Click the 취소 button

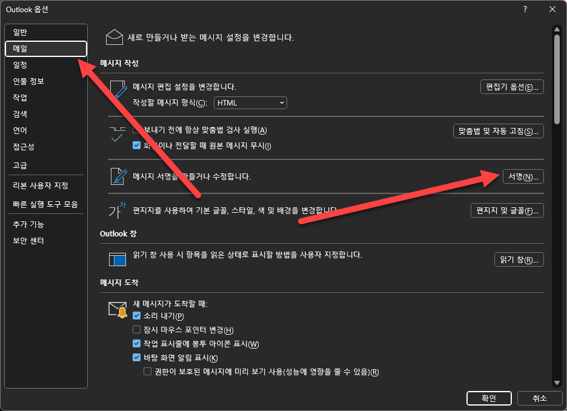pyautogui.click(x=540, y=398)
